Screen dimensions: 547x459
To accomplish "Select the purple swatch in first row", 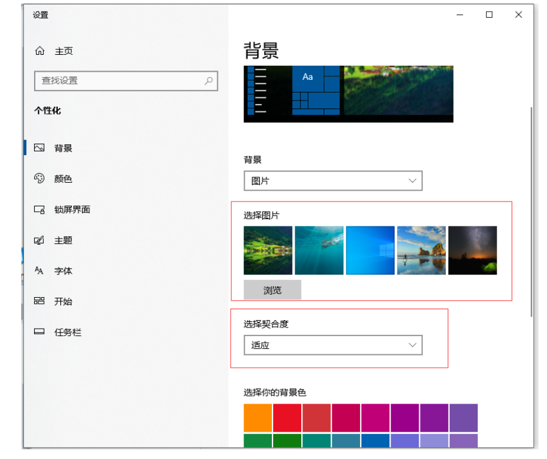I will (x=463, y=418).
